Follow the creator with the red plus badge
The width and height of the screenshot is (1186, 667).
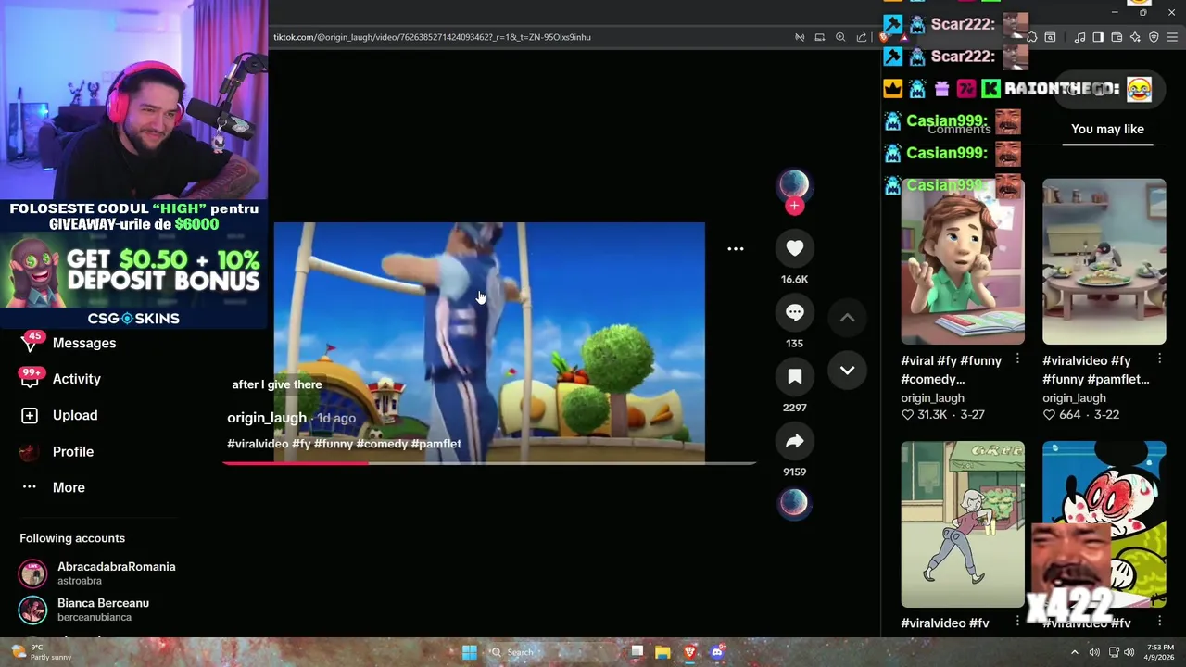[x=794, y=206]
